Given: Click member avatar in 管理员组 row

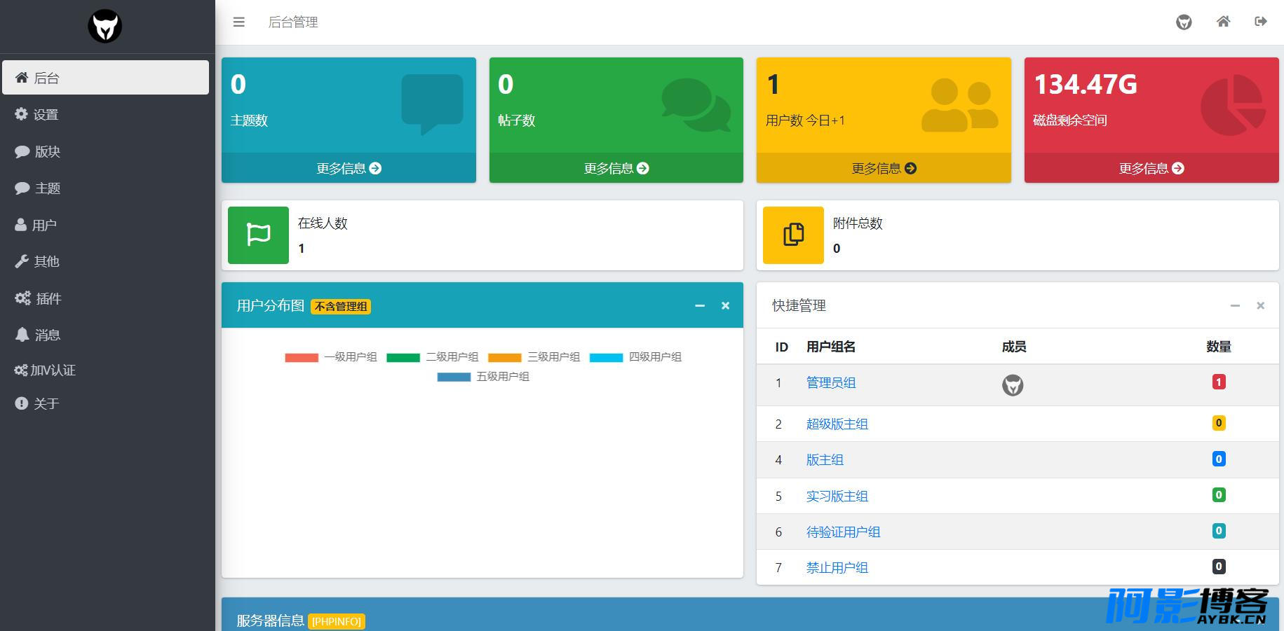Looking at the screenshot, I should 1013,385.
